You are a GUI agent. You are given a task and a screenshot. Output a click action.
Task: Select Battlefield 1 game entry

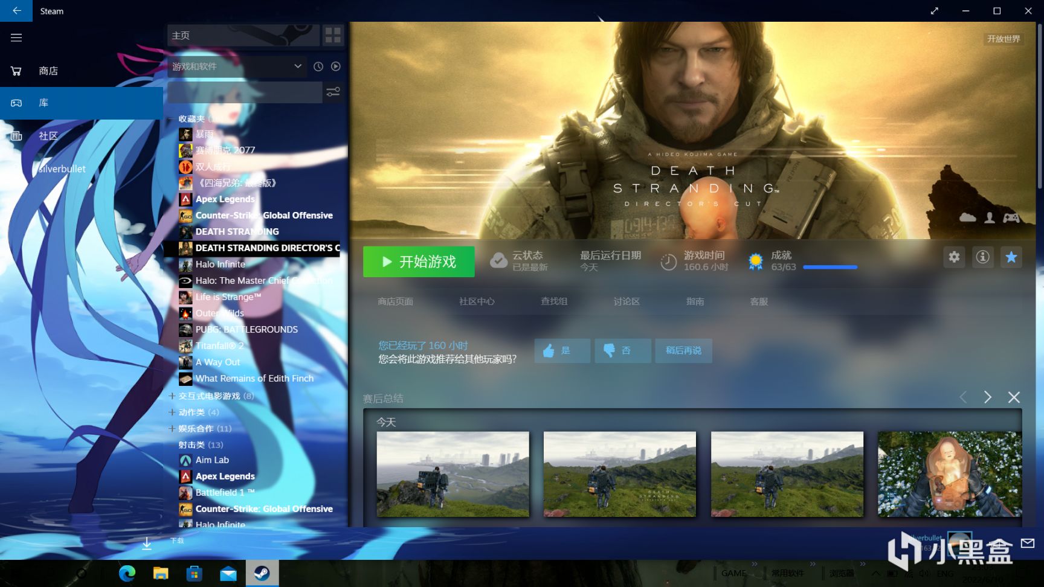pos(225,492)
